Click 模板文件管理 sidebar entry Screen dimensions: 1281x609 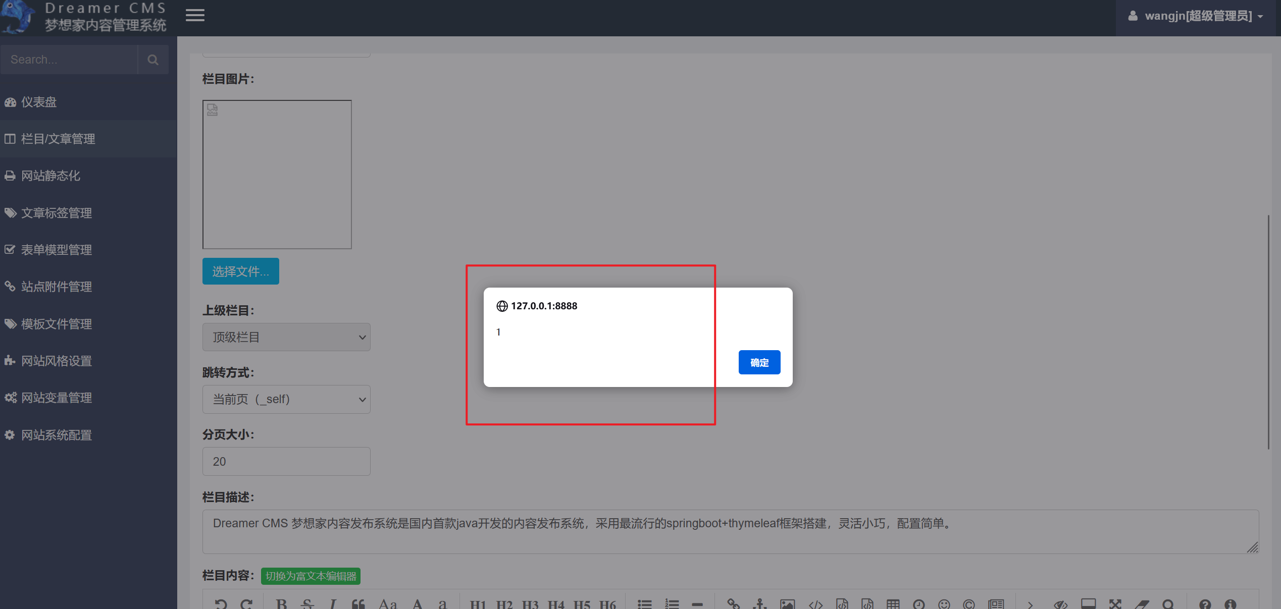(x=56, y=324)
